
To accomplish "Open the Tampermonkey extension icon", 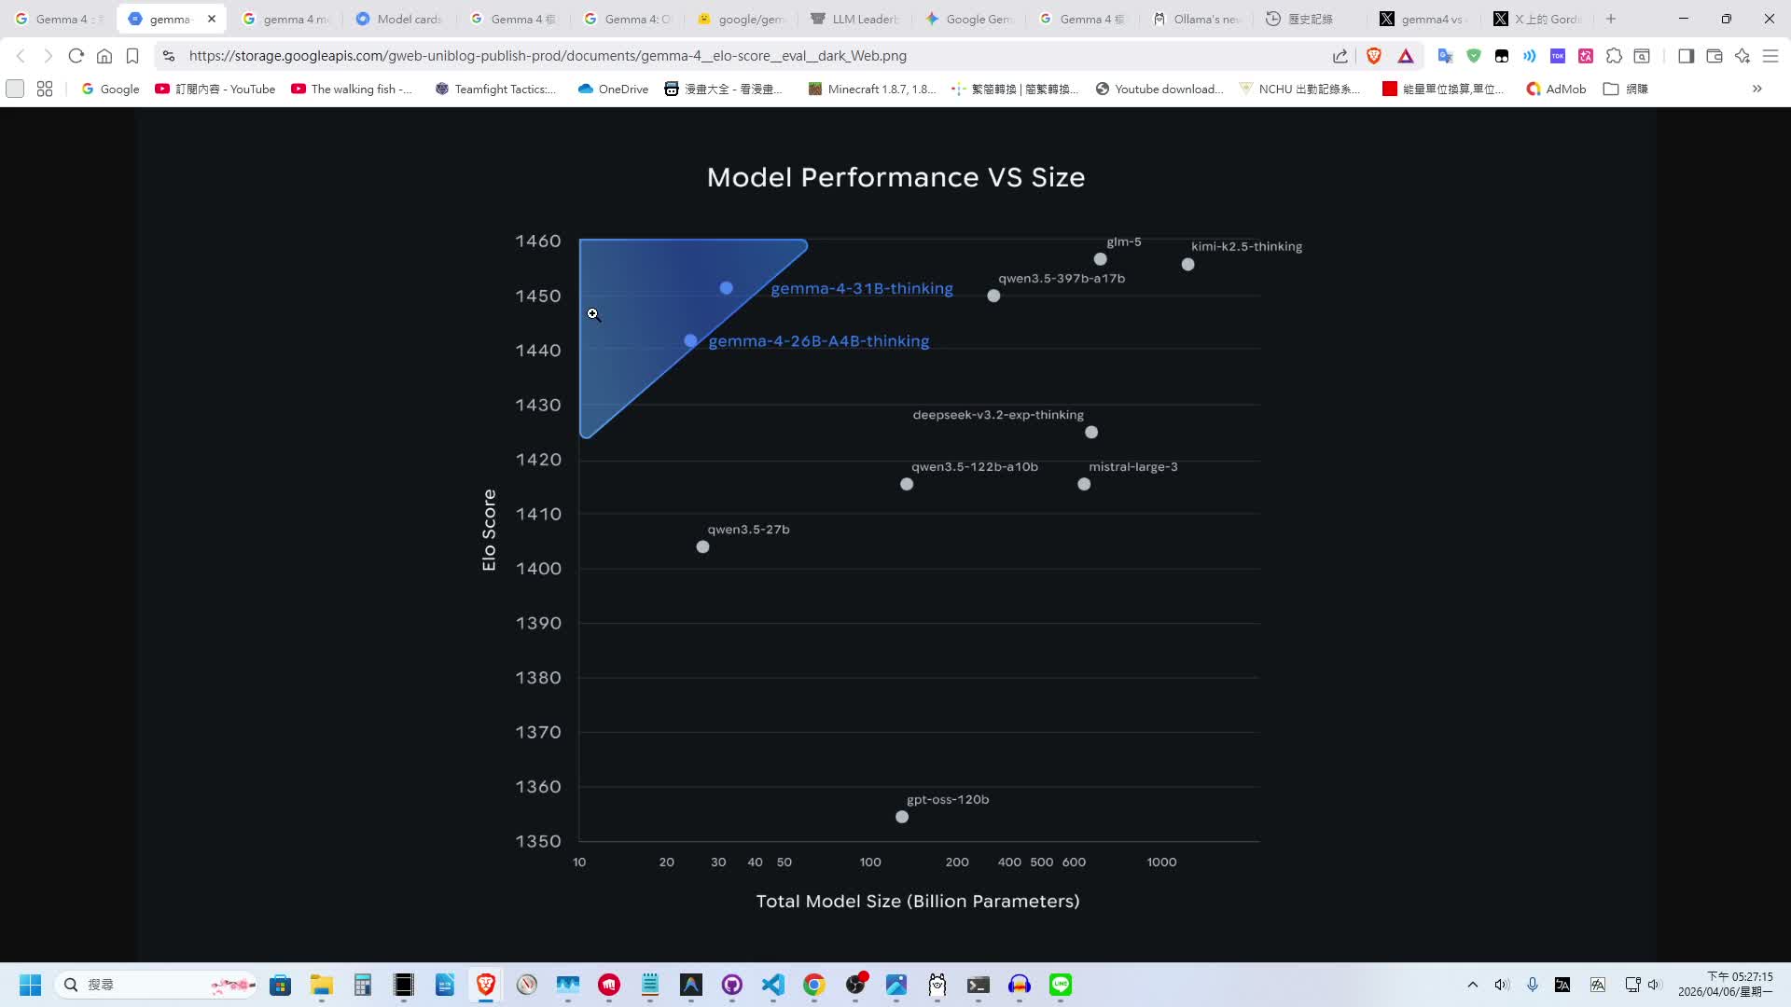I will click(1502, 56).
